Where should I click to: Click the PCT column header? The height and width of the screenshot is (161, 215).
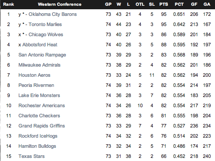pos(179,4)
